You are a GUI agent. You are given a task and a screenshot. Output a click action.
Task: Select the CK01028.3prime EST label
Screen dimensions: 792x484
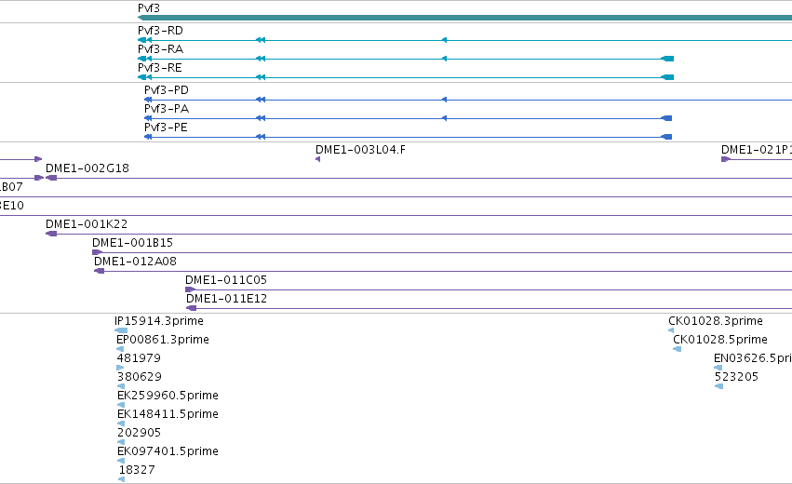[x=716, y=321]
